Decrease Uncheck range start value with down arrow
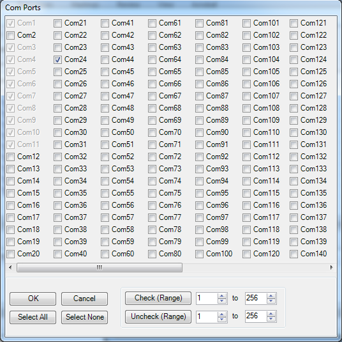The height and width of the screenshot is (342, 342). click(222, 319)
